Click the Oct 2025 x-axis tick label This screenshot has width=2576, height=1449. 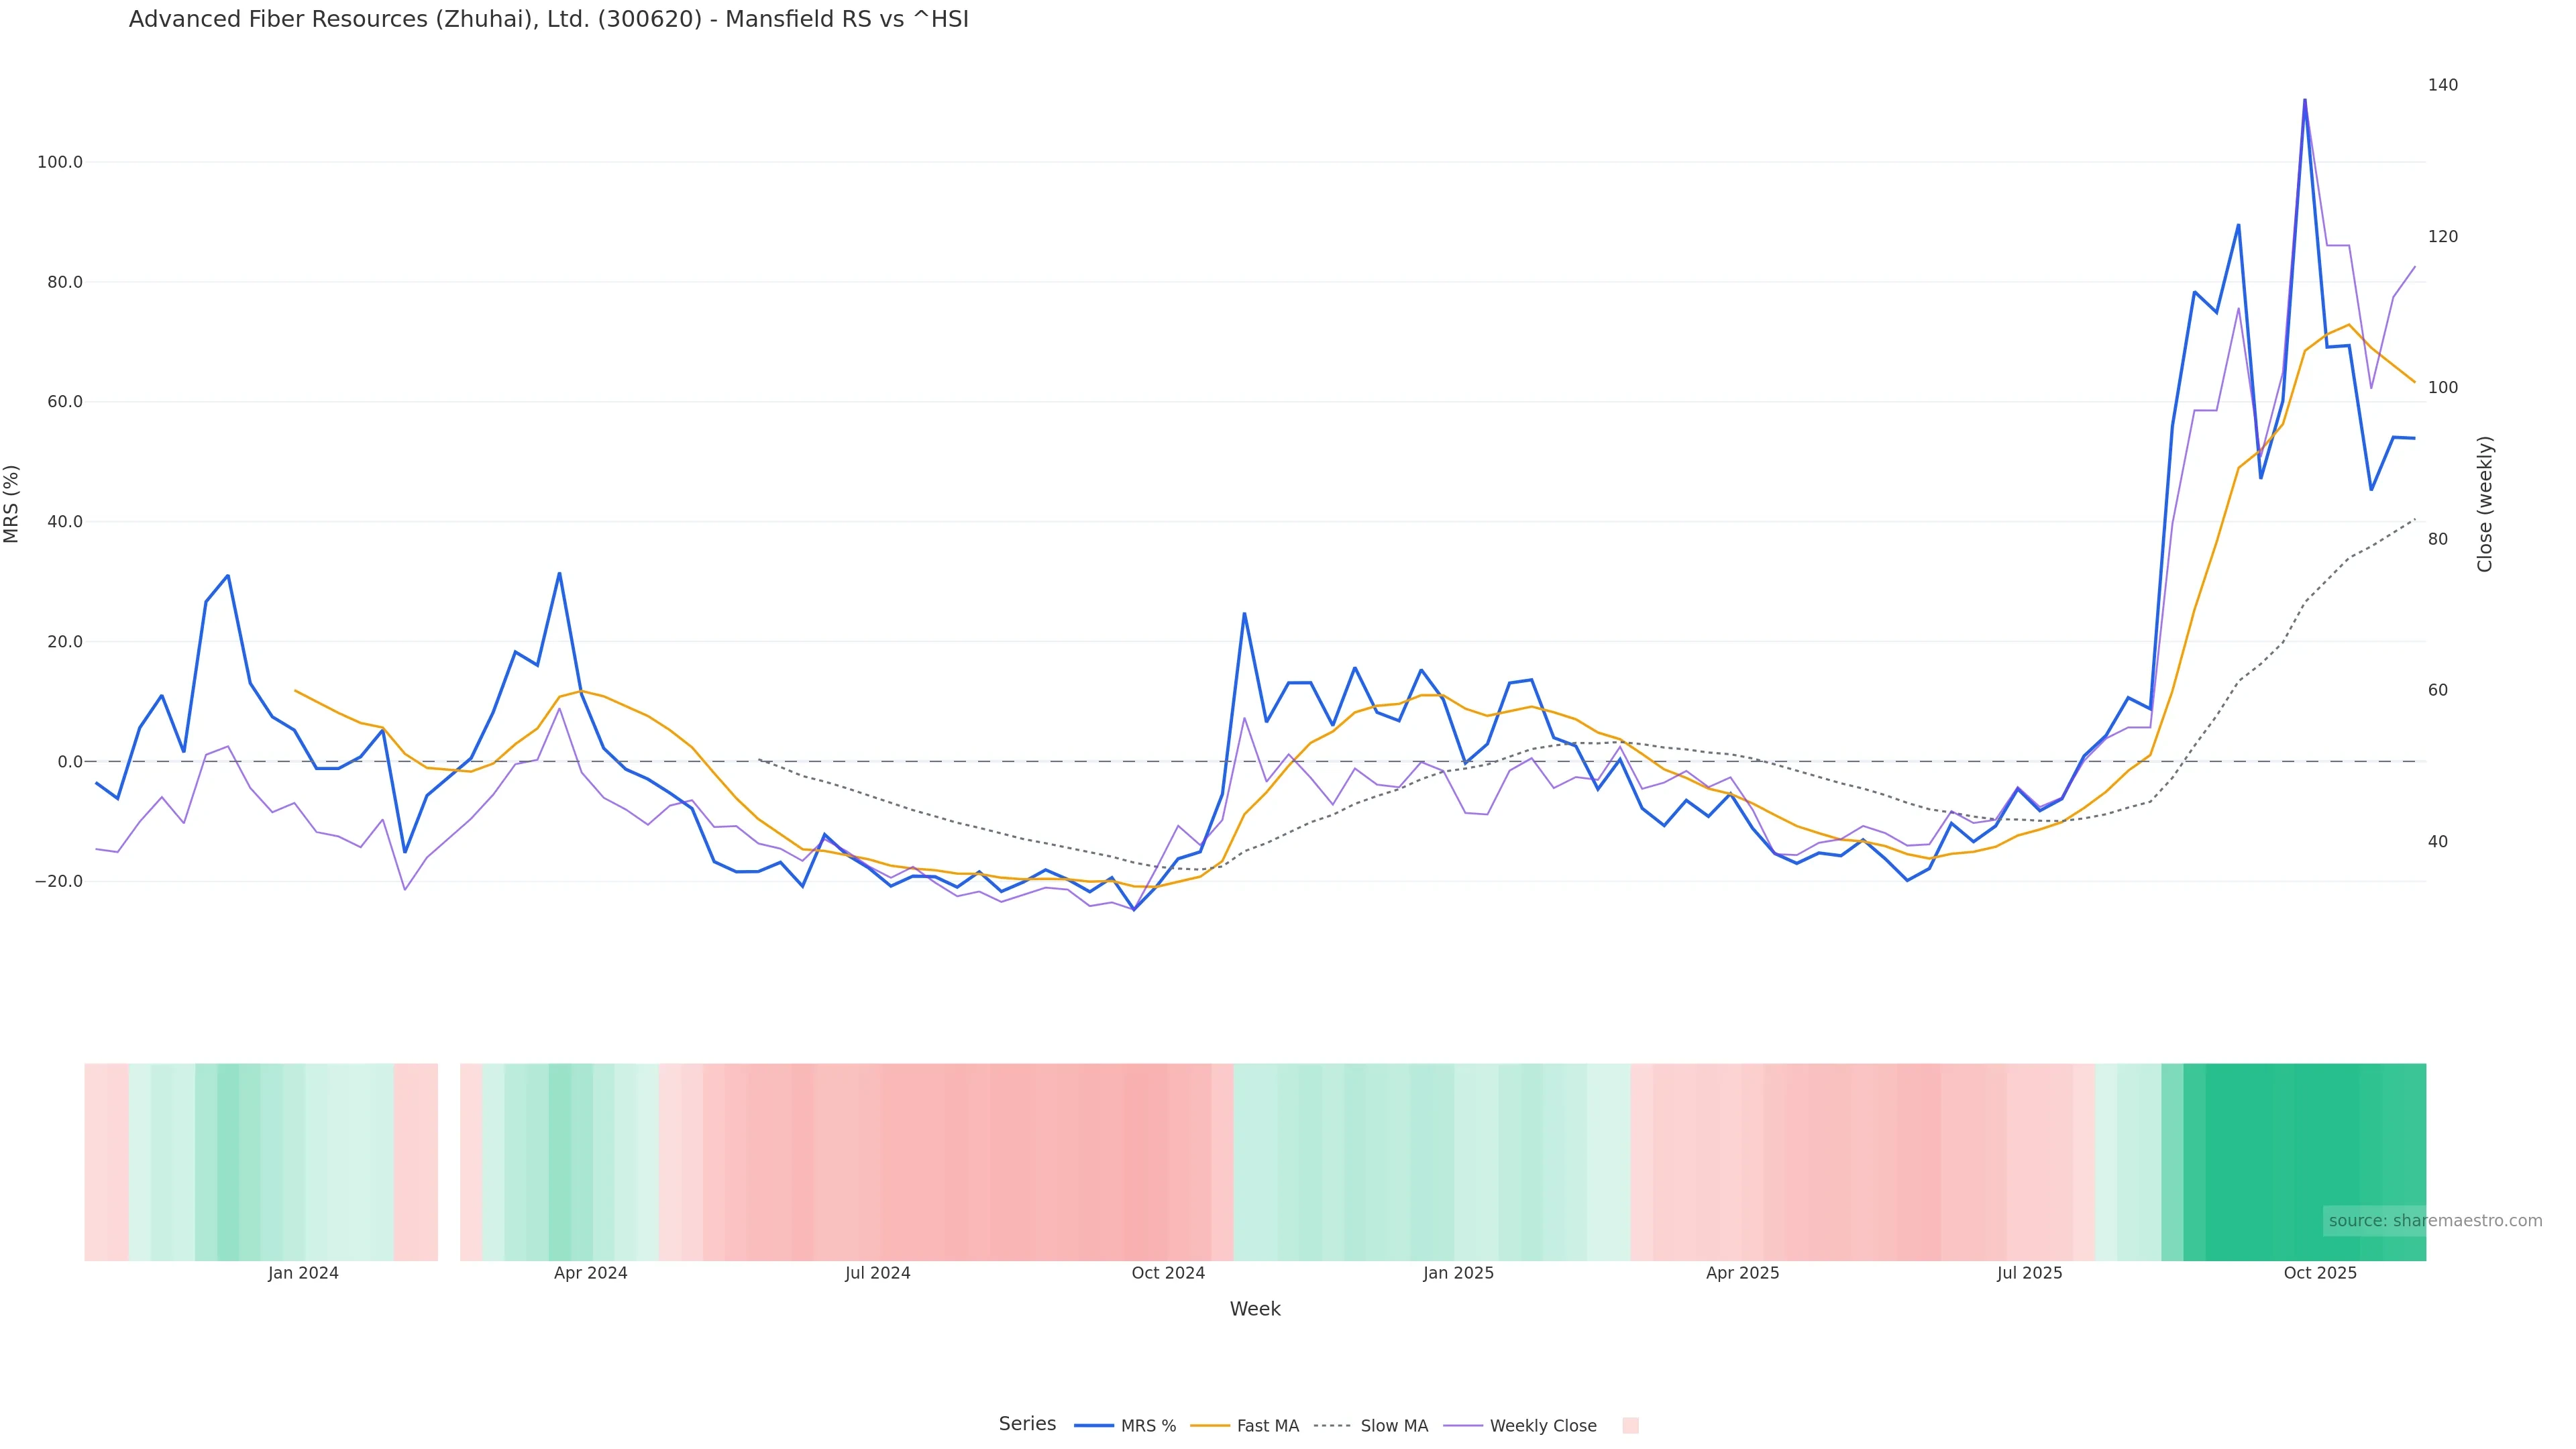point(2320,1273)
